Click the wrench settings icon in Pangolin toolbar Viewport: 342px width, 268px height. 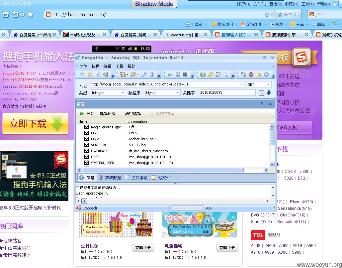tap(144, 74)
